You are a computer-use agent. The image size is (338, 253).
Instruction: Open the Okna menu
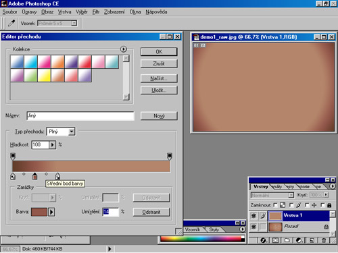(135, 12)
